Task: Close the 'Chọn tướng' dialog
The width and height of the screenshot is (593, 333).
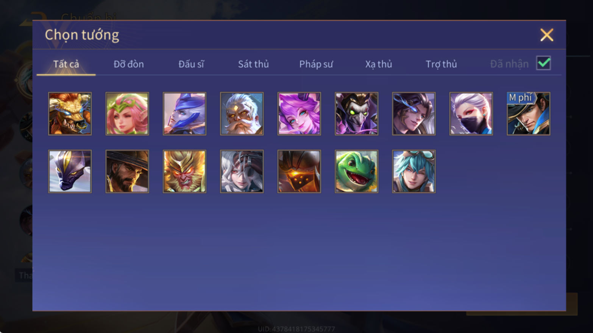Action: [x=546, y=35]
